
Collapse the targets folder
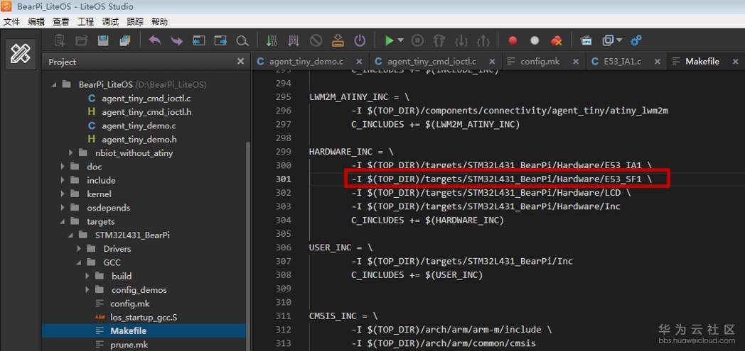point(63,222)
